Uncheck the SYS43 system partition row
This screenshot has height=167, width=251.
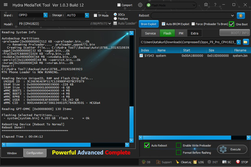141,55
